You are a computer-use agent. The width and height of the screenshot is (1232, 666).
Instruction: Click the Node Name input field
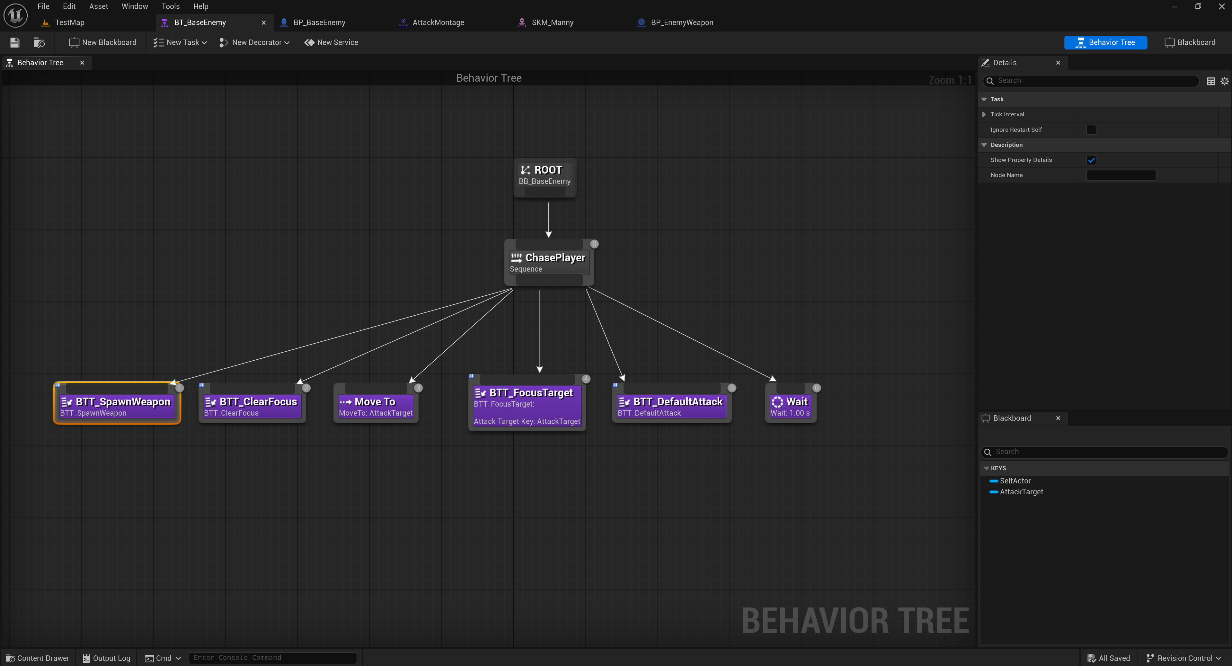[x=1121, y=175]
